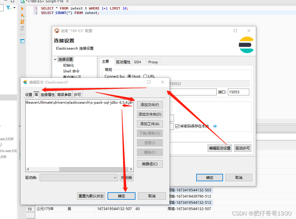
Task: Click the 添加文件(F) button
Action: pos(150,105)
